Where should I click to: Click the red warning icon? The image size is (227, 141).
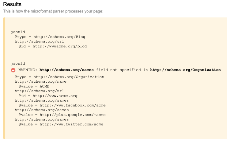(13, 70)
